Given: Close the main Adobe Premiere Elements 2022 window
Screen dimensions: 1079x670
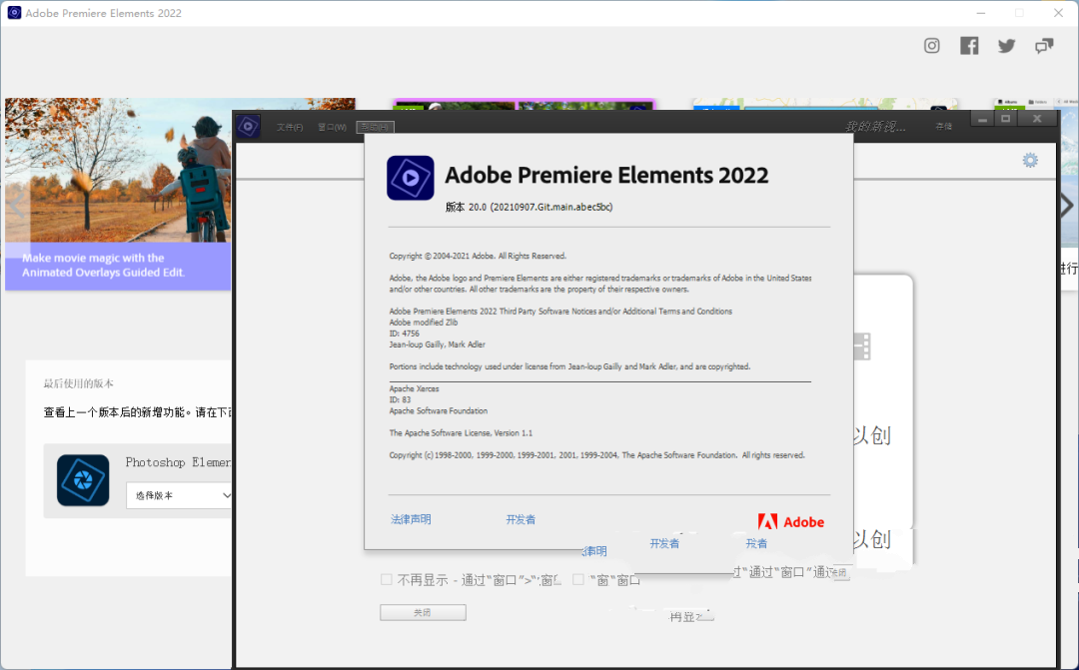Looking at the screenshot, I should coord(1058,12).
